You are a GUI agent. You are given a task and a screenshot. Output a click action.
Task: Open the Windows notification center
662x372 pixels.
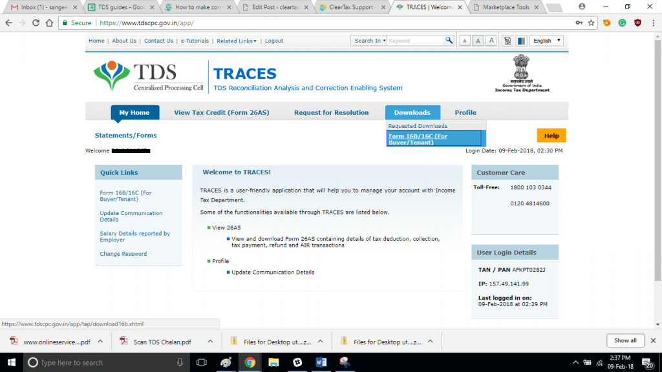pos(646,362)
